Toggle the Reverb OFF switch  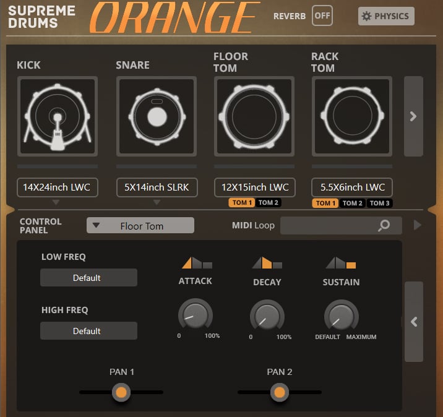322,16
